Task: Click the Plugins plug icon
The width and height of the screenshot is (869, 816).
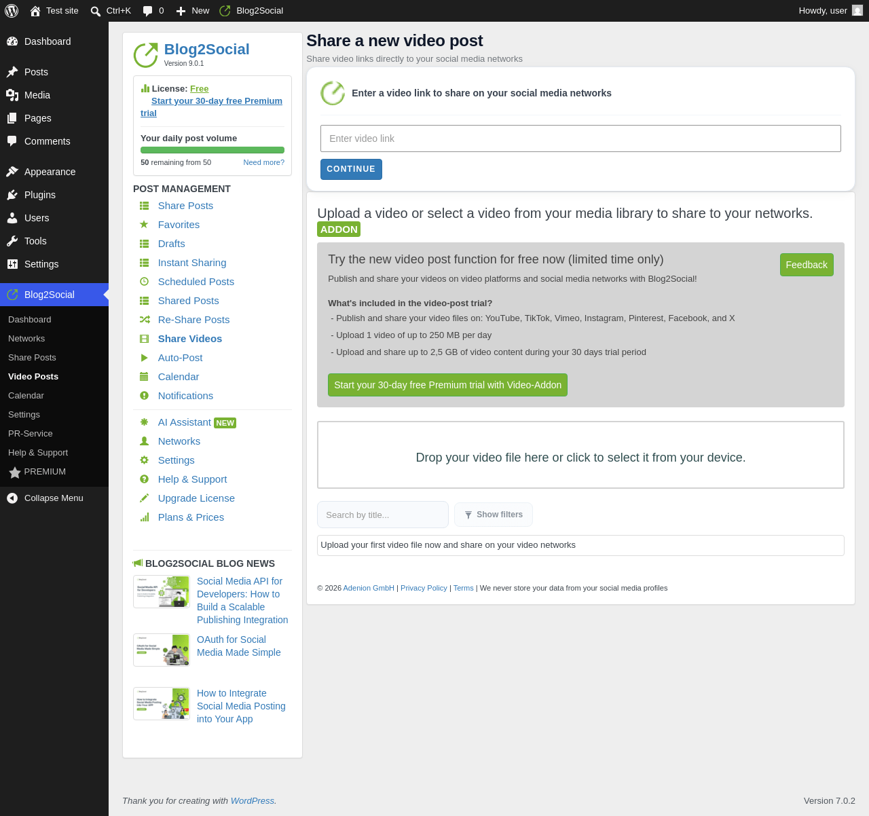Action: click(12, 195)
